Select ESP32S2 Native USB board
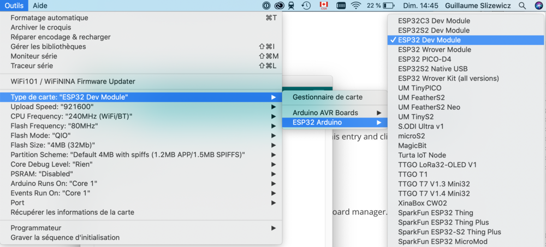546x247 pixels. click(x=466, y=69)
